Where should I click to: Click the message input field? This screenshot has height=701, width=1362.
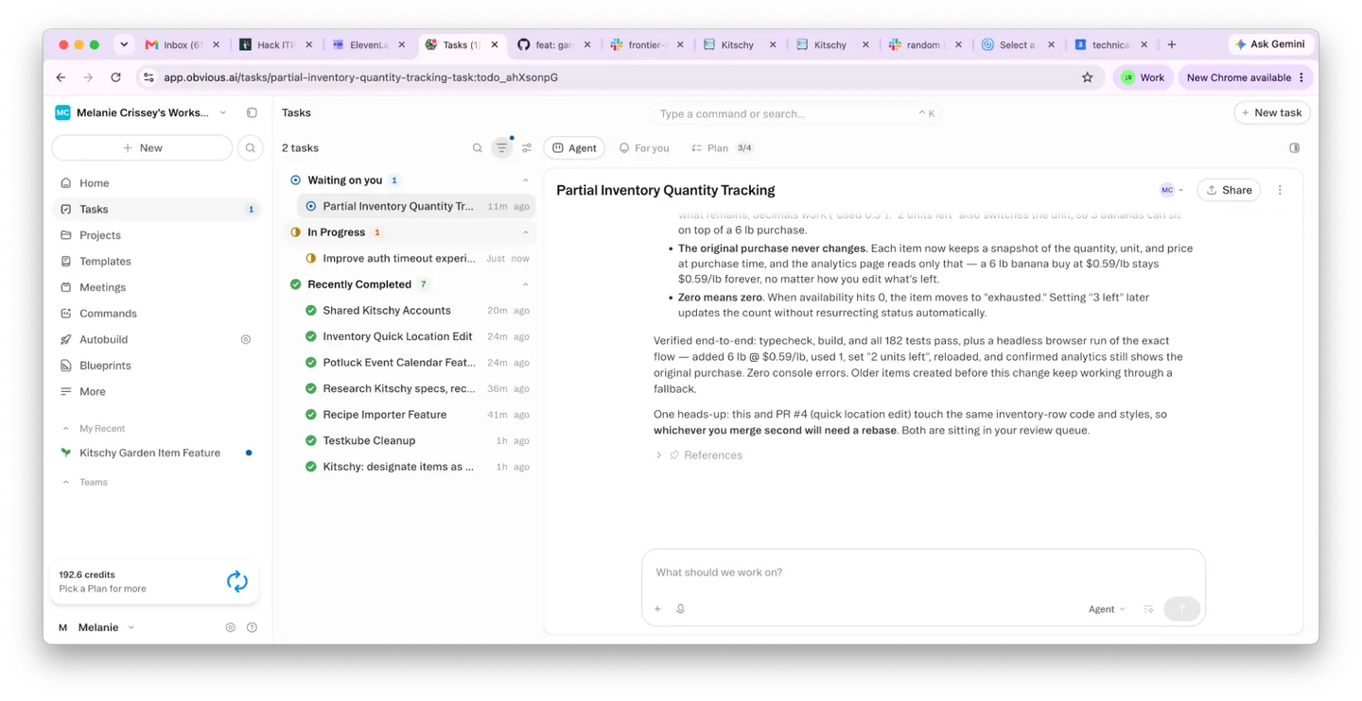pyautogui.click(x=923, y=573)
